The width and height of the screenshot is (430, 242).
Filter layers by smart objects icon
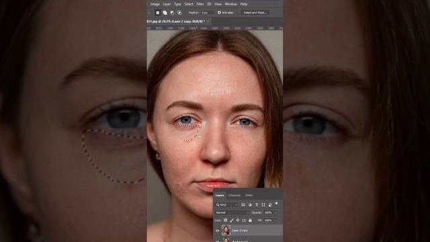pos(270,204)
